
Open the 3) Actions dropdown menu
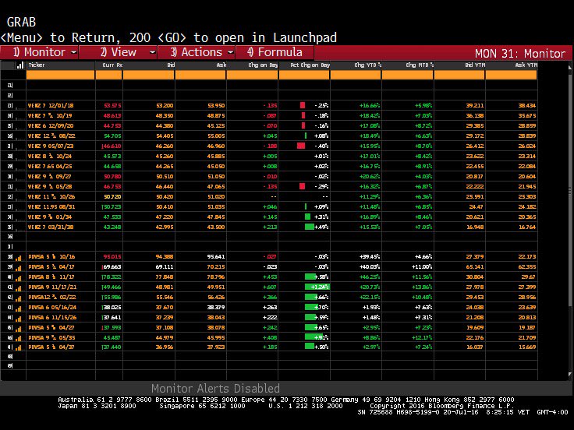[x=197, y=52]
